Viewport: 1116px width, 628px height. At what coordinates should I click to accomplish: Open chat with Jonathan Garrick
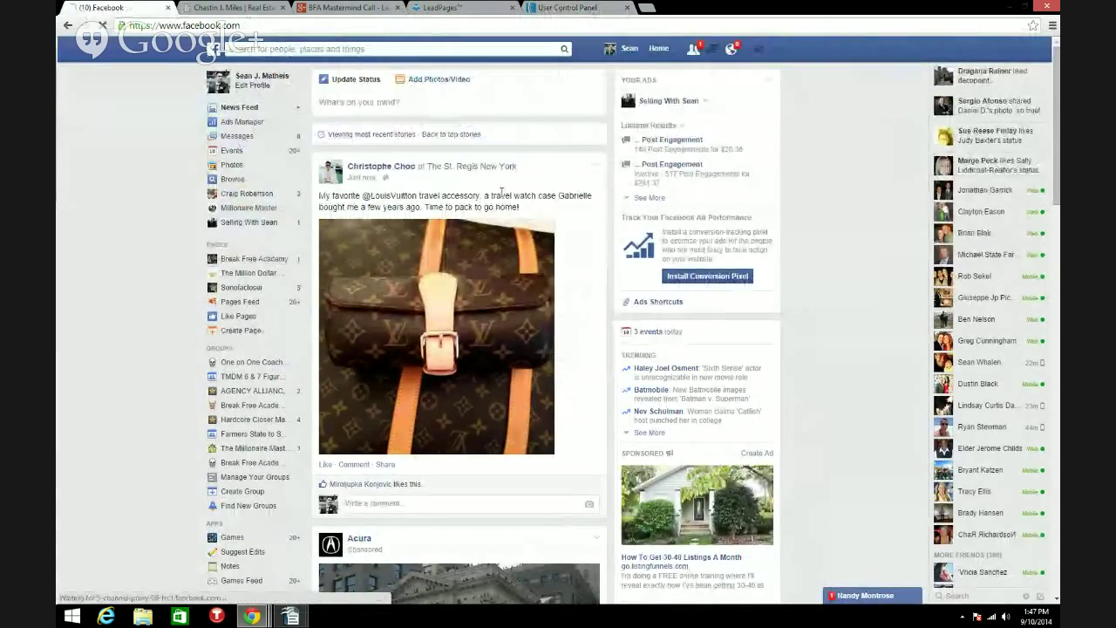[x=984, y=190]
